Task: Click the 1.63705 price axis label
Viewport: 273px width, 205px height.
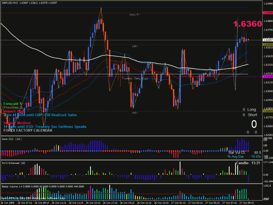Action: pos(268,30)
